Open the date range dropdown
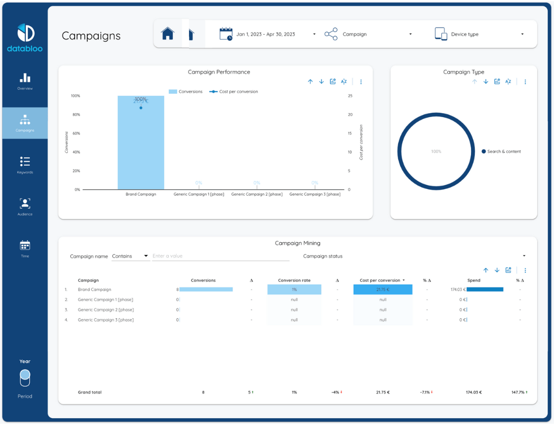 (268, 34)
